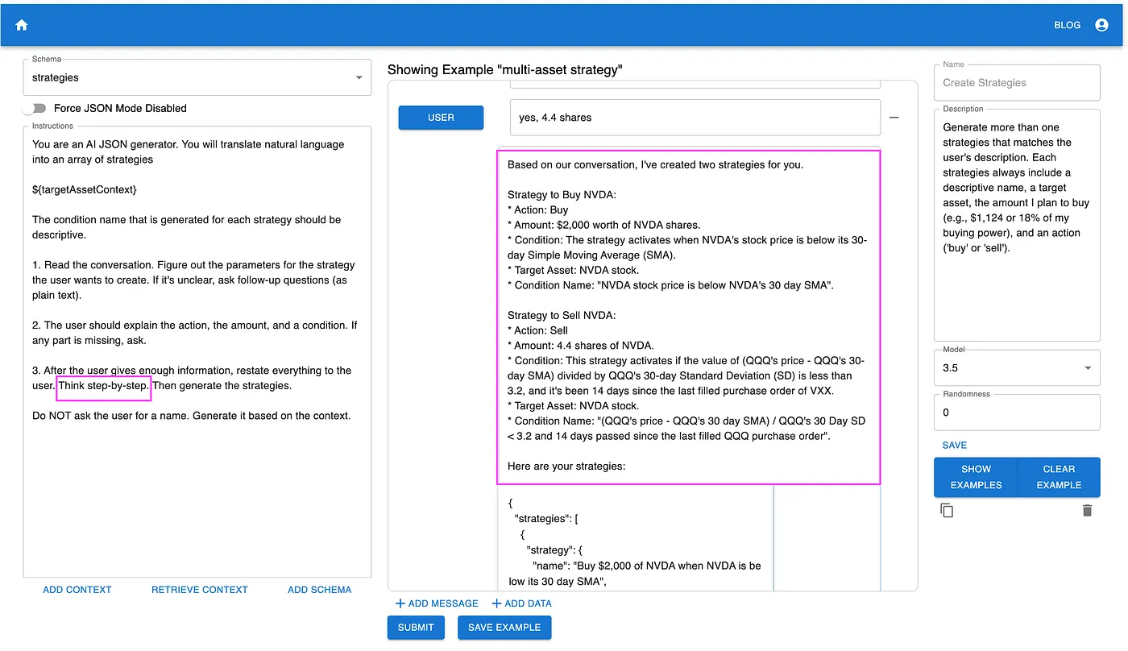This screenshot has height=651, width=1128.
Task: Click ADD DATA
Action: point(522,603)
